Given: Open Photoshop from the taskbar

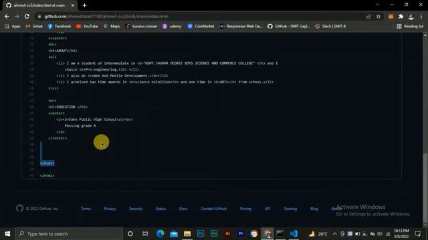Looking at the screenshot, I should point(201,234).
